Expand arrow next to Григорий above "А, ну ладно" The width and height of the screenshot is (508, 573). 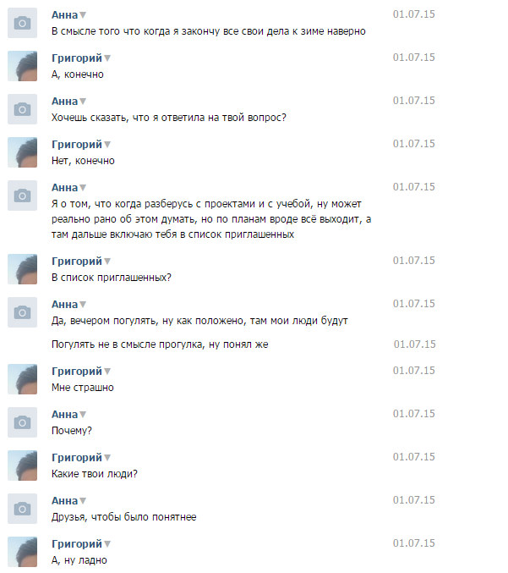pyautogui.click(x=107, y=544)
